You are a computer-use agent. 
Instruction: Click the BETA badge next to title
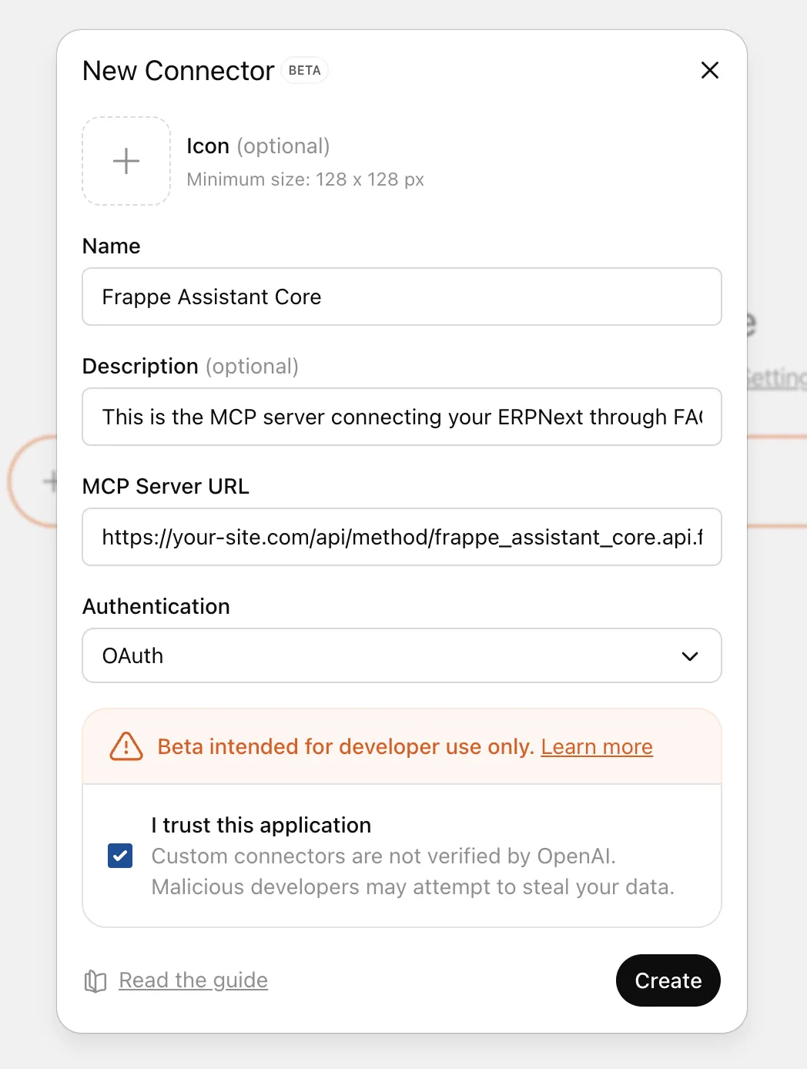pos(304,70)
